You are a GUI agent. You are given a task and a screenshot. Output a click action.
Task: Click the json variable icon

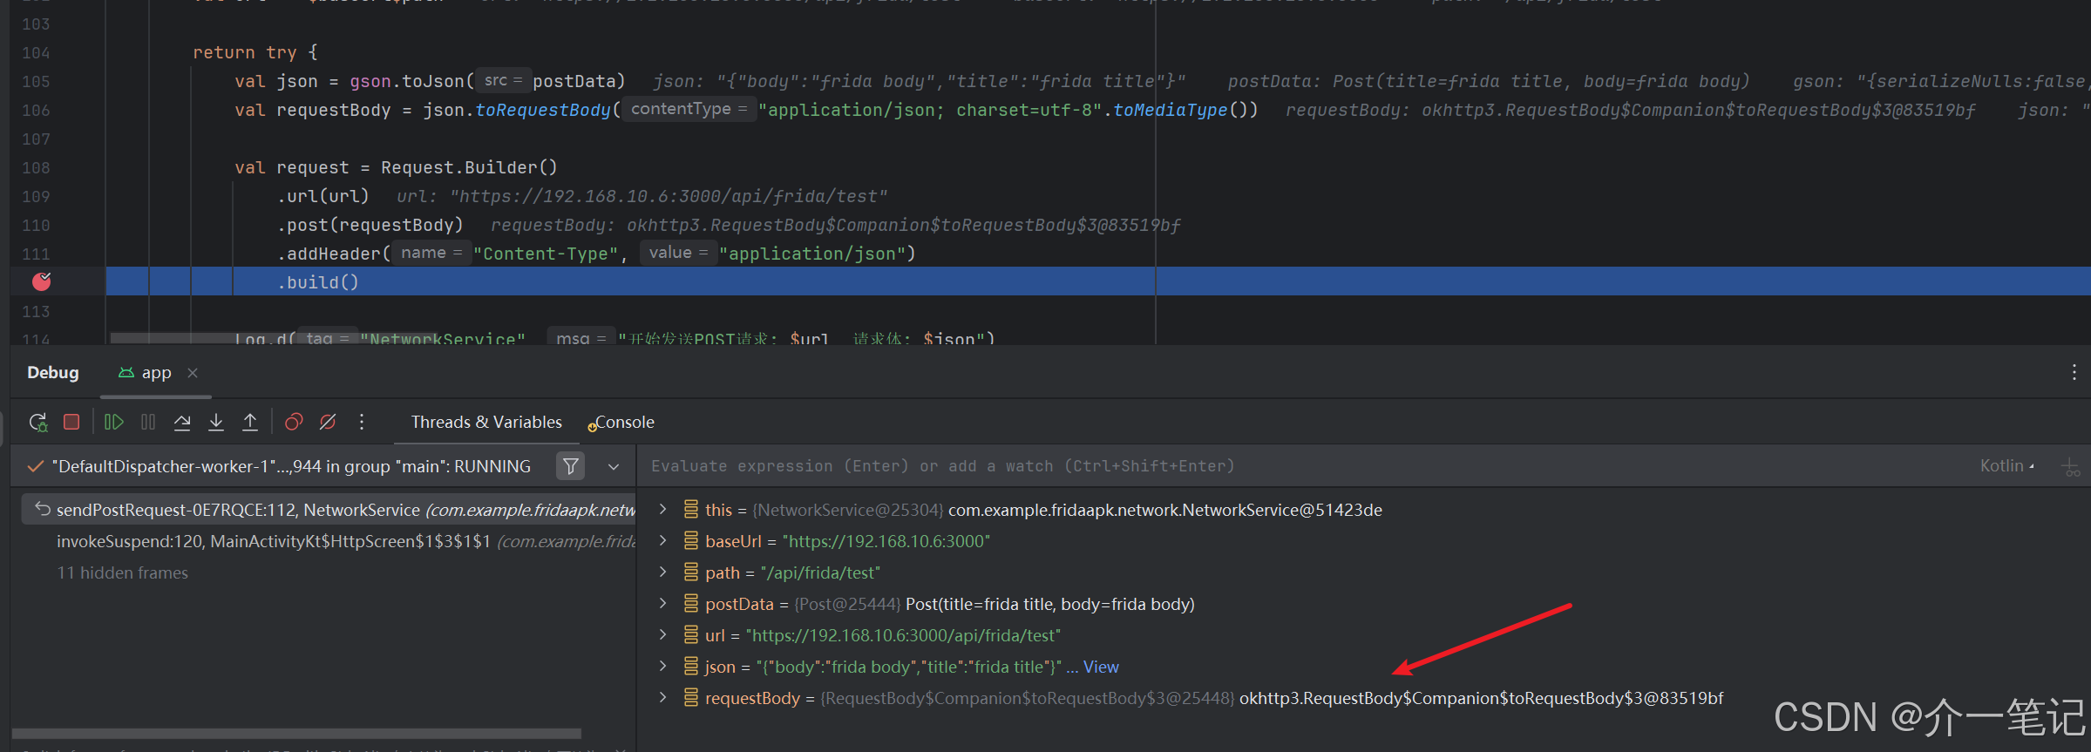[x=690, y=667]
